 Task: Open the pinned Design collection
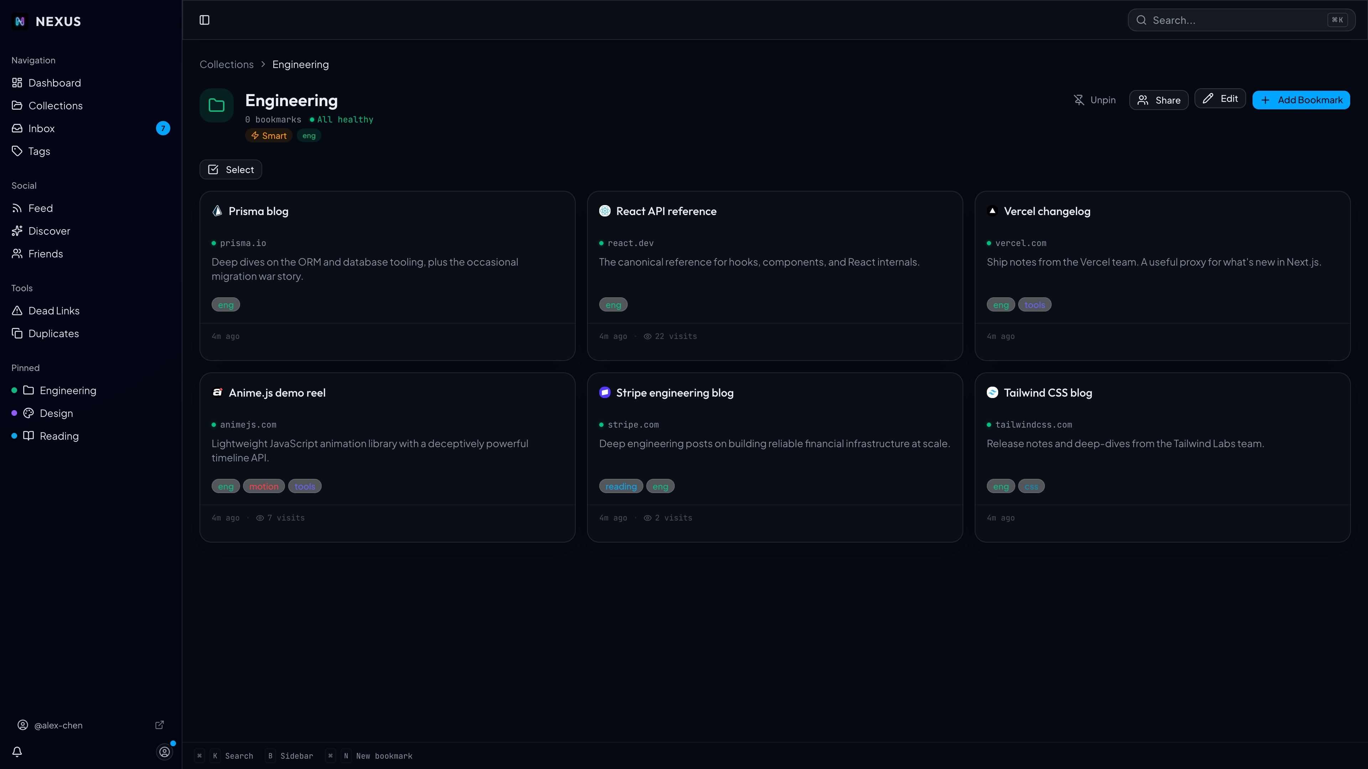[91, 413]
